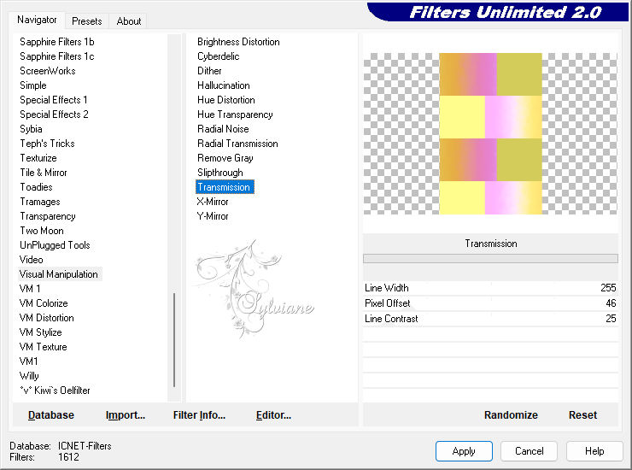Select Willy category
Screen dimensions: 632x470
point(29,376)
